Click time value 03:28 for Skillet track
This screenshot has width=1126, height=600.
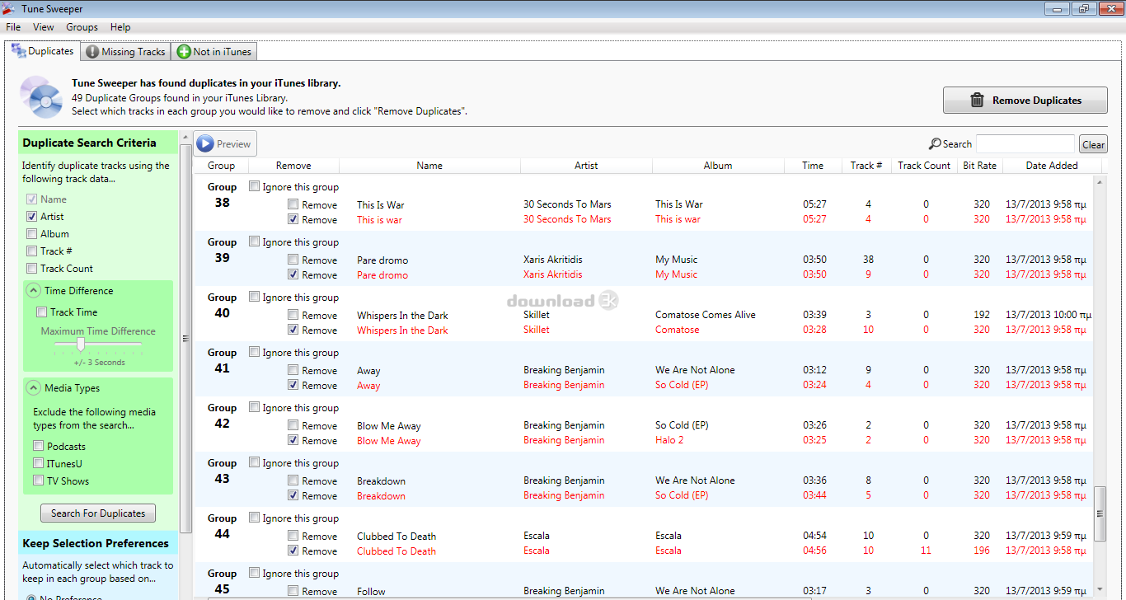[x=814, y=330]
